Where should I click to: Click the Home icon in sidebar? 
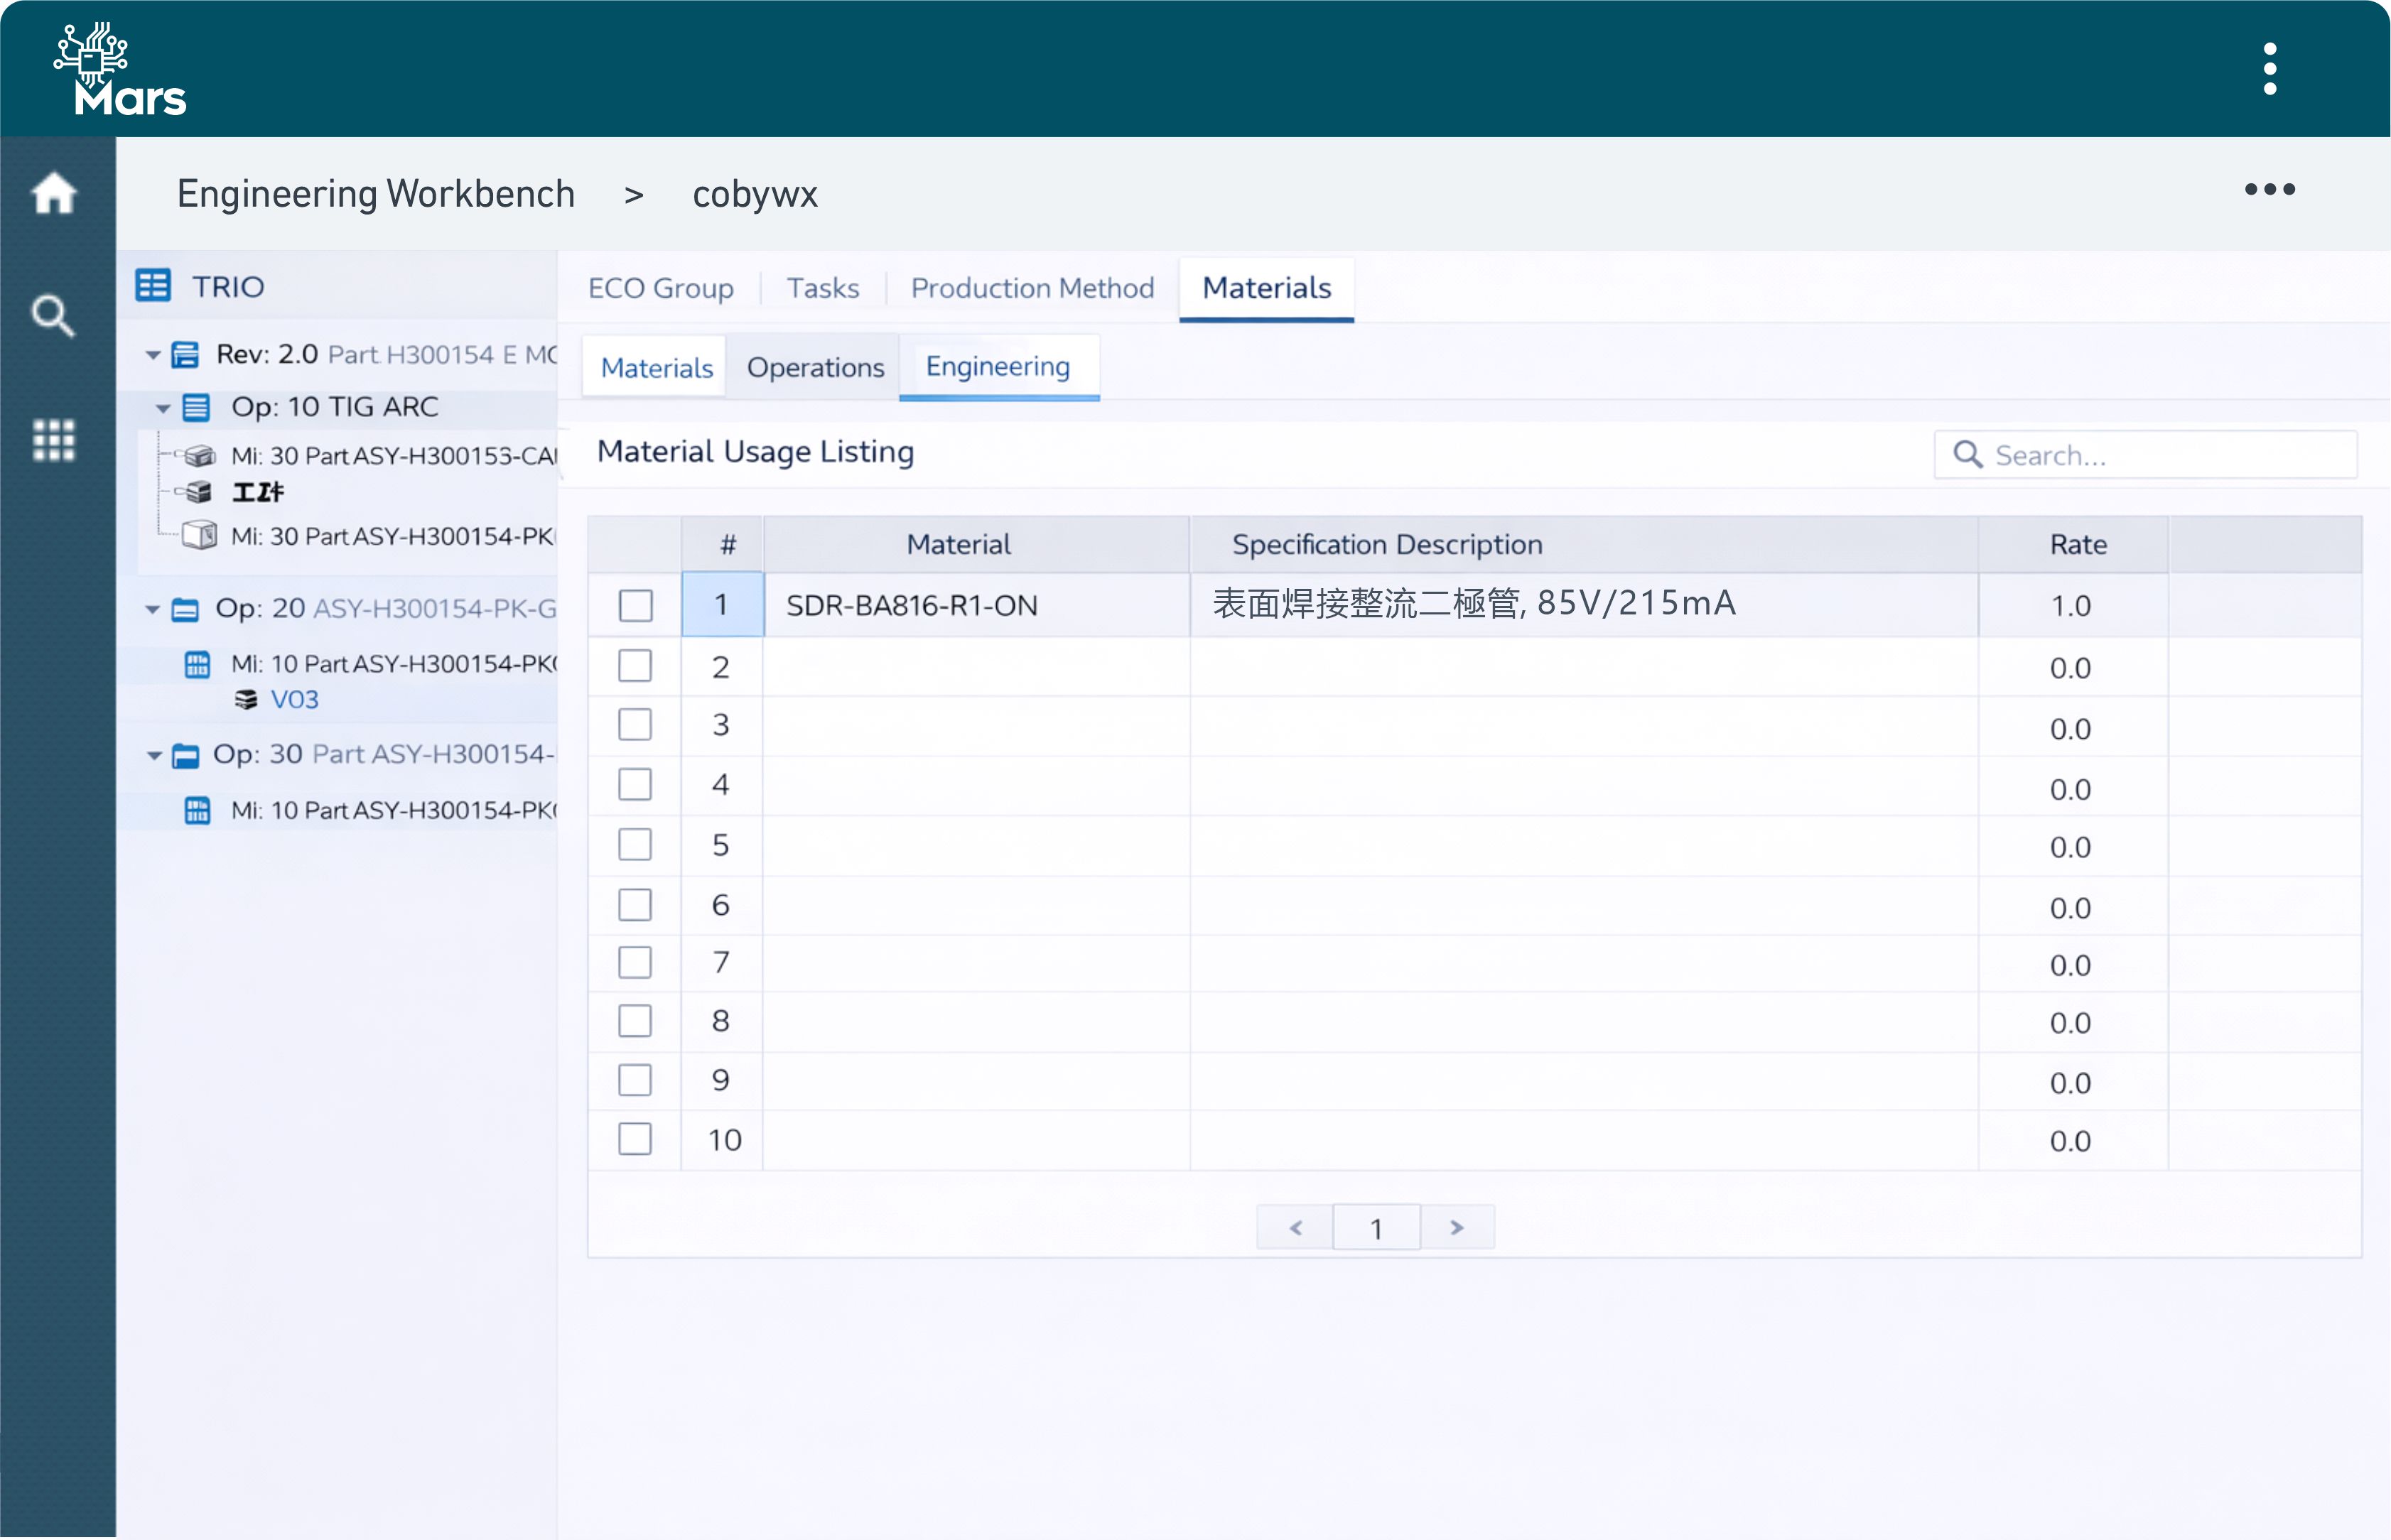[54, 193]
